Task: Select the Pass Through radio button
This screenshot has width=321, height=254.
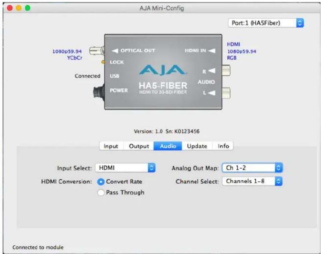Action: tap(101, 192)
